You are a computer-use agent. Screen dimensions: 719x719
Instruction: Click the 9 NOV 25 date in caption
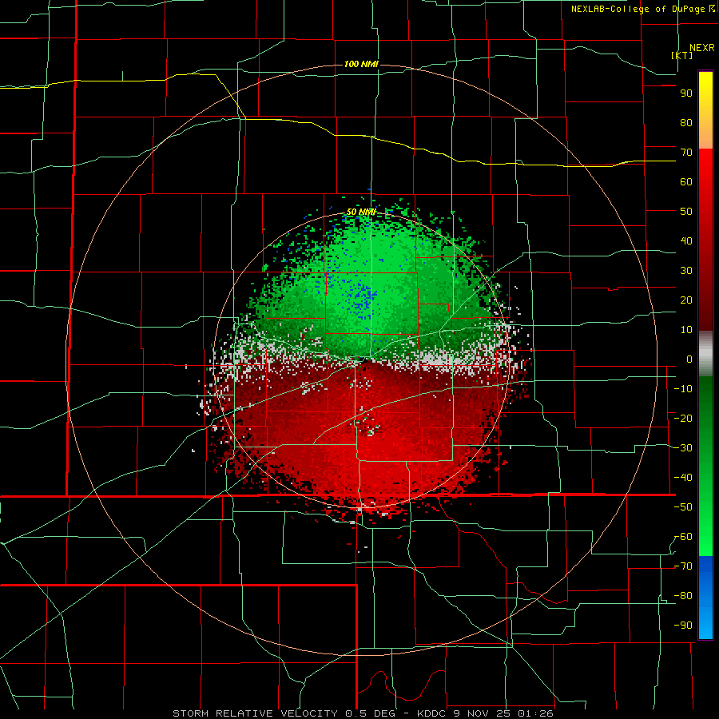pyautogui.click(x=482, y=713)
